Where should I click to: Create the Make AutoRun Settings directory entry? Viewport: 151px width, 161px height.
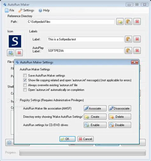click(95, 117)
